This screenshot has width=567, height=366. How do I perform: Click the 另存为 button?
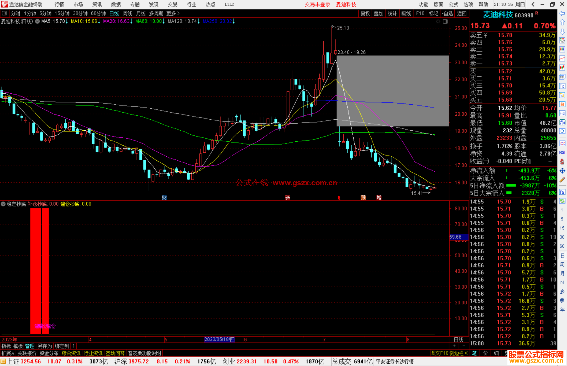45,346
